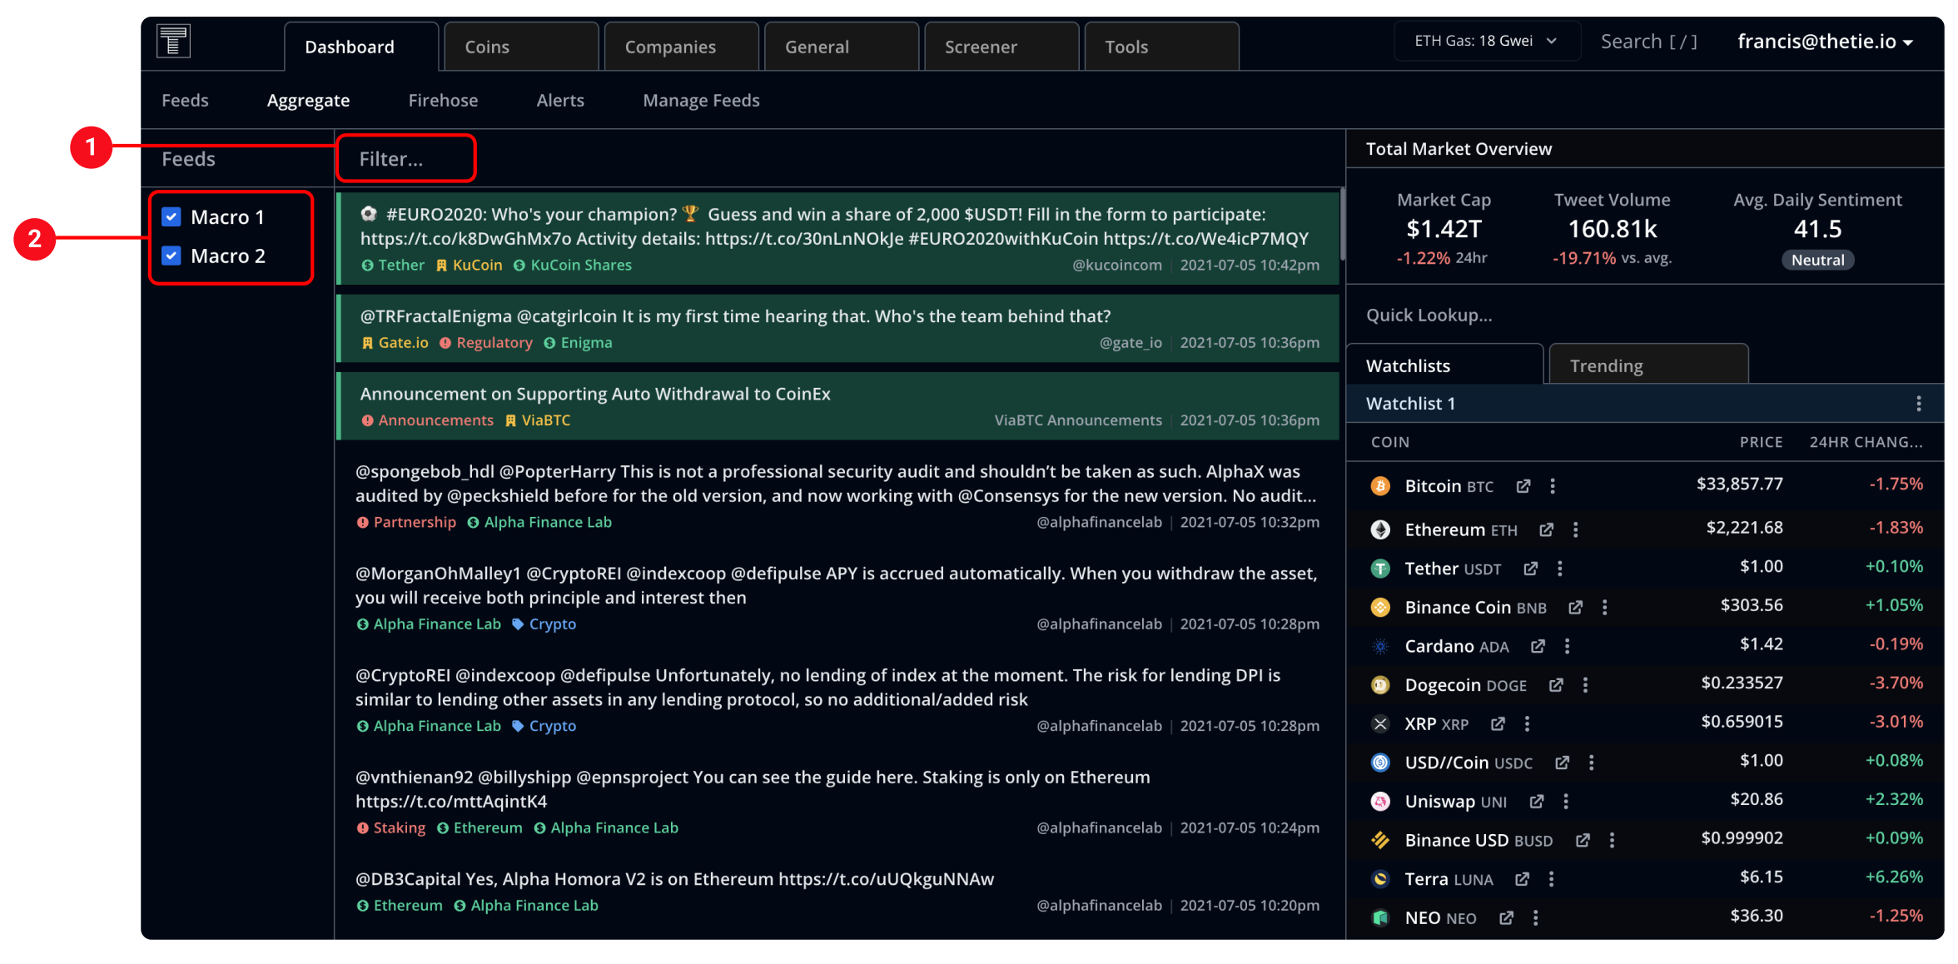Click the Ethereum coin logo
1958x964 pixels.
coord(1380,530)
